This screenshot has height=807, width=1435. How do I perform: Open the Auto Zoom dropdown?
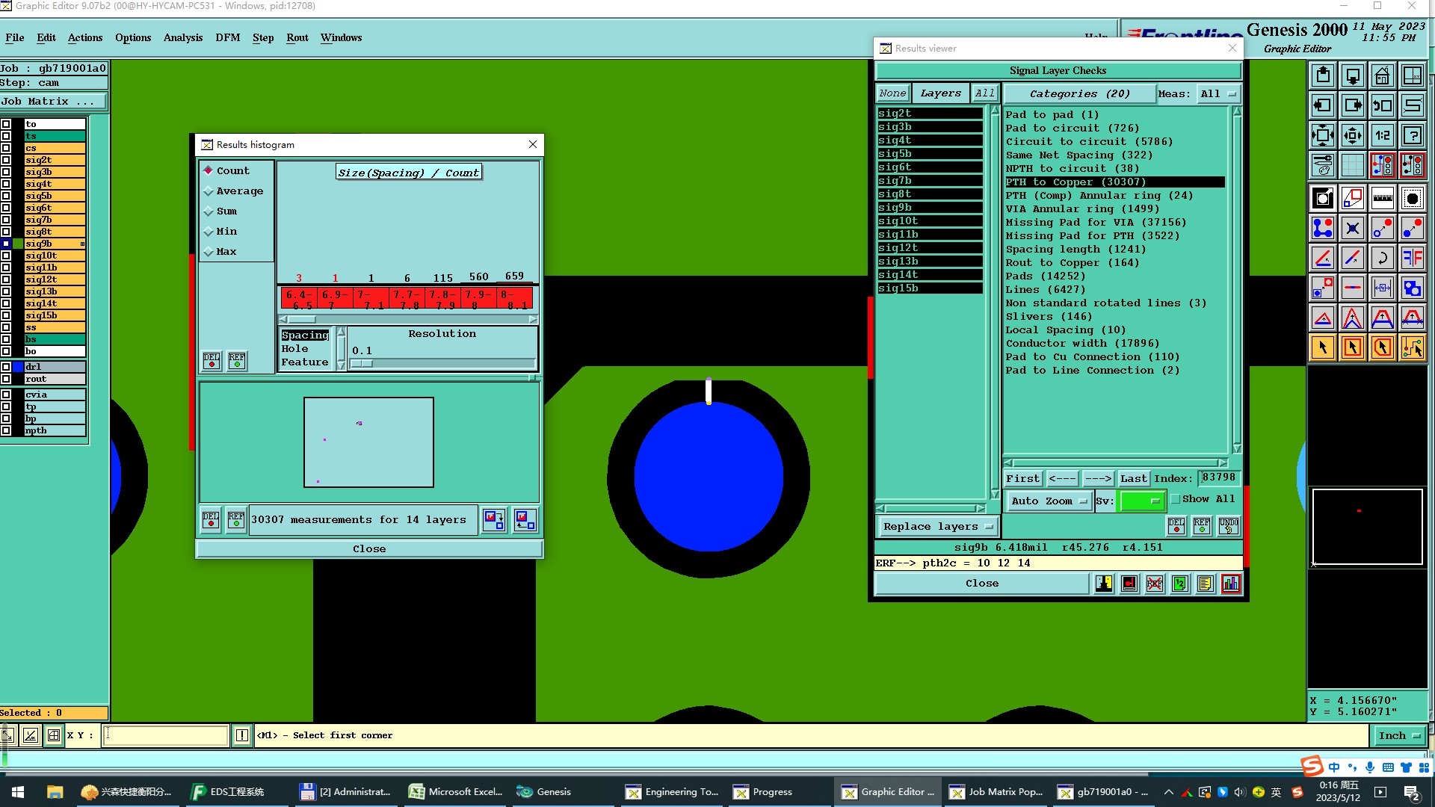pyautogui.click(x=1048, y=501)
